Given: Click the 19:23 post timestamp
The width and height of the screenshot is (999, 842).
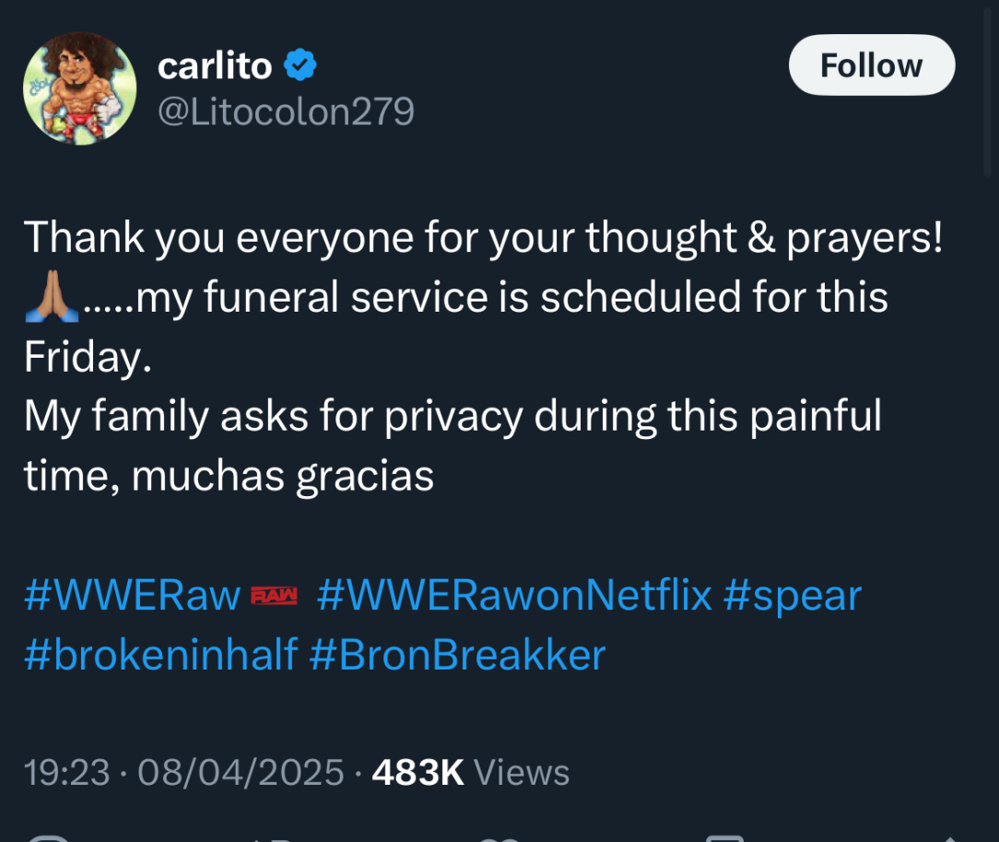Looking at the screenshot, I should tap(67, 772).
